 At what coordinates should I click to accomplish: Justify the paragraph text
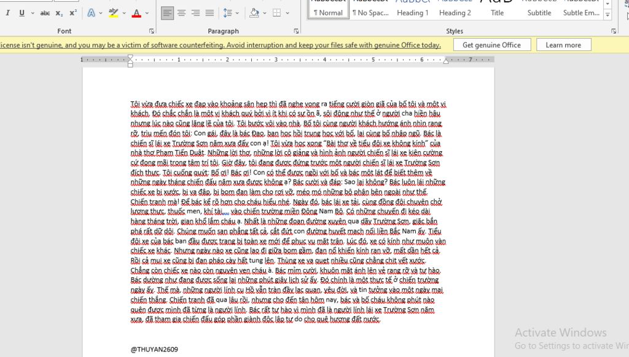click(209, 13)
